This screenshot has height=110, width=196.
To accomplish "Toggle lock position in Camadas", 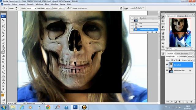I will (177, 60).
